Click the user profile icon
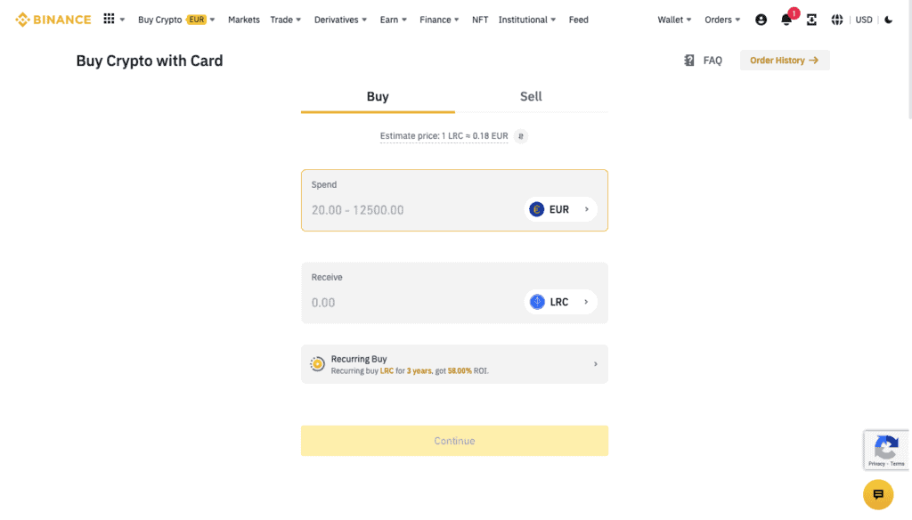 pos(761,20)
